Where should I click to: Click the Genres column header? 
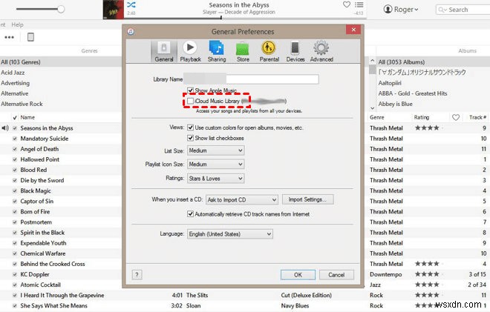pos(89,50)
